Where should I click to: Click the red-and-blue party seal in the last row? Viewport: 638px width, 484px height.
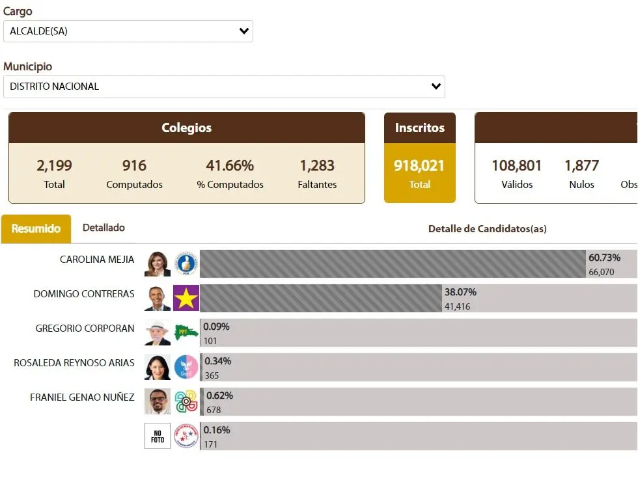[186, 436]
